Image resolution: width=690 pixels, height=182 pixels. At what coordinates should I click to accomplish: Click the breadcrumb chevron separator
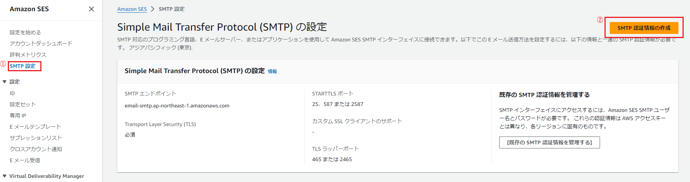153,9
